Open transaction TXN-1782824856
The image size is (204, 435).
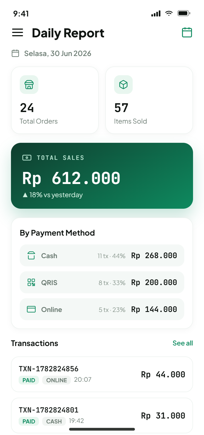click(x=102, y=374)
